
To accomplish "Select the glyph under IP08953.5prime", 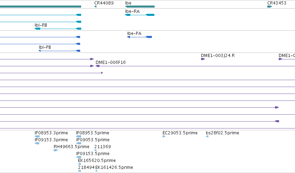I will [78, 136].
